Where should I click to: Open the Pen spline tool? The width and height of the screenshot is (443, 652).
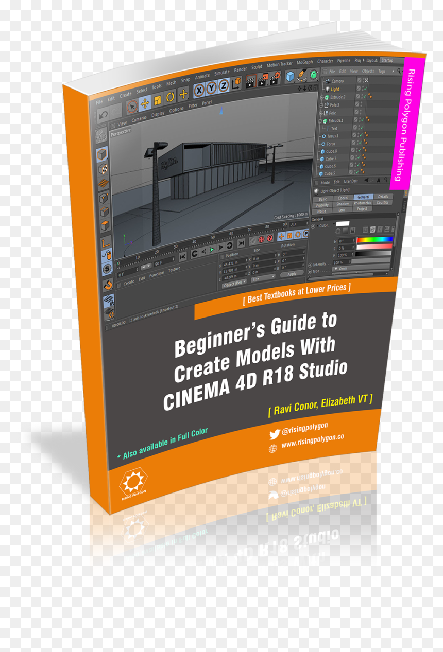[303, 76]
